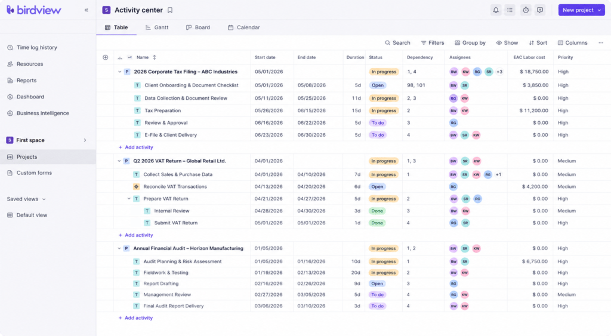The width and height of the screenshot is (611, 336).
Task: Sort by Name column arrows
Action: point(155,57)
